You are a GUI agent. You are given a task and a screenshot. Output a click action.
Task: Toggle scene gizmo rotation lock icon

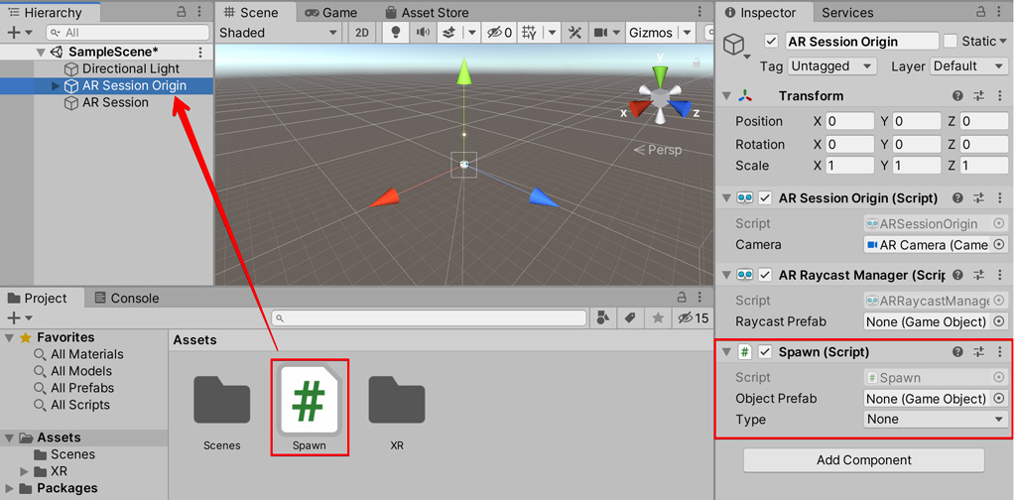point(697,62)
